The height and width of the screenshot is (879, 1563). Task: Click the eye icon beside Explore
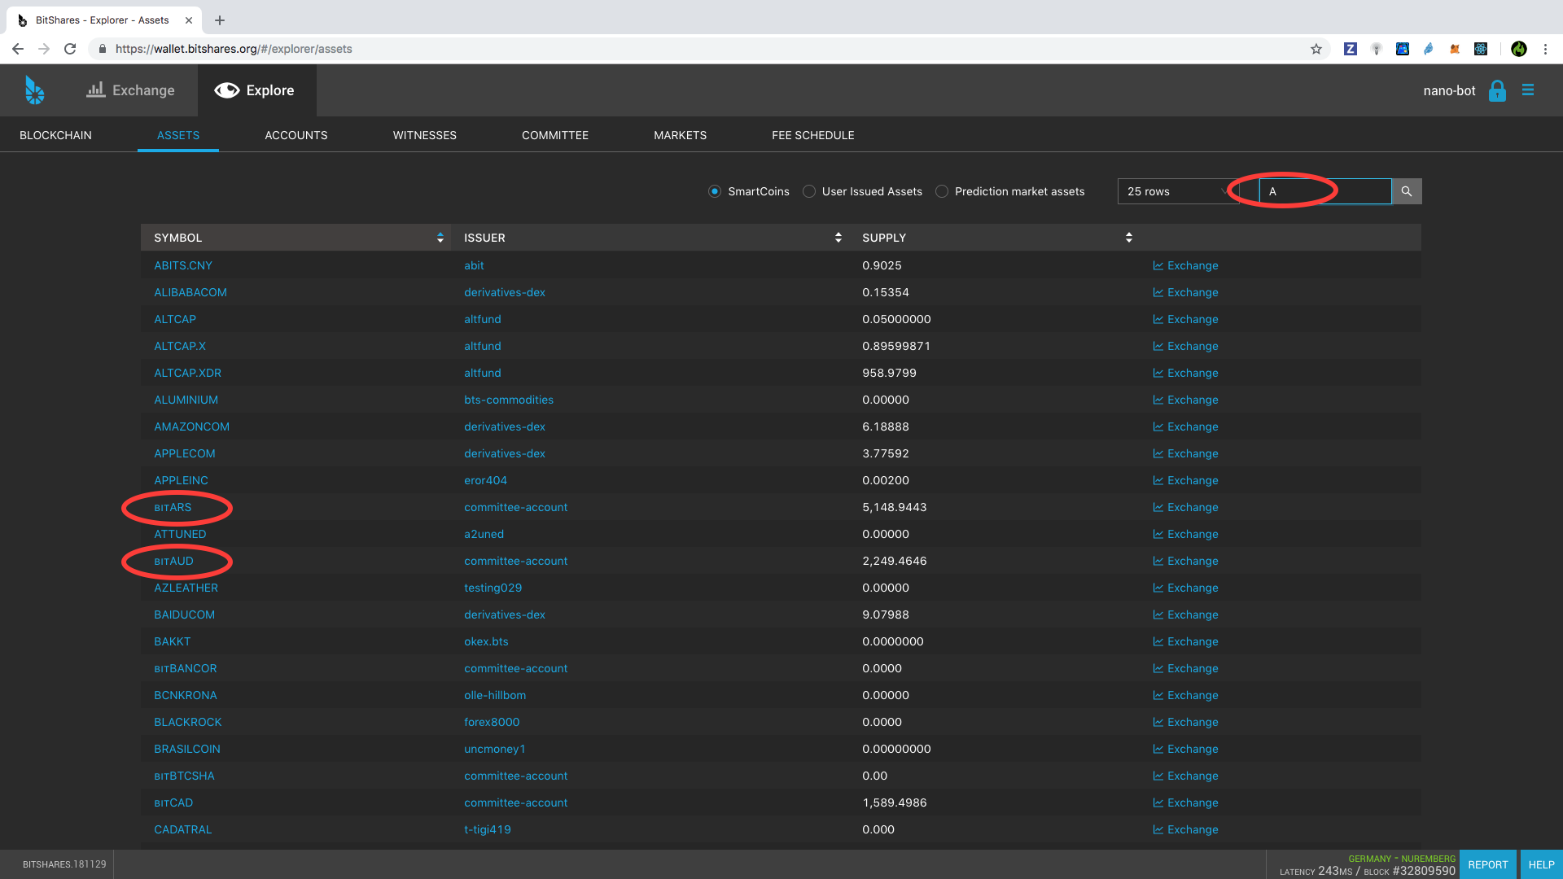[227, 90]
